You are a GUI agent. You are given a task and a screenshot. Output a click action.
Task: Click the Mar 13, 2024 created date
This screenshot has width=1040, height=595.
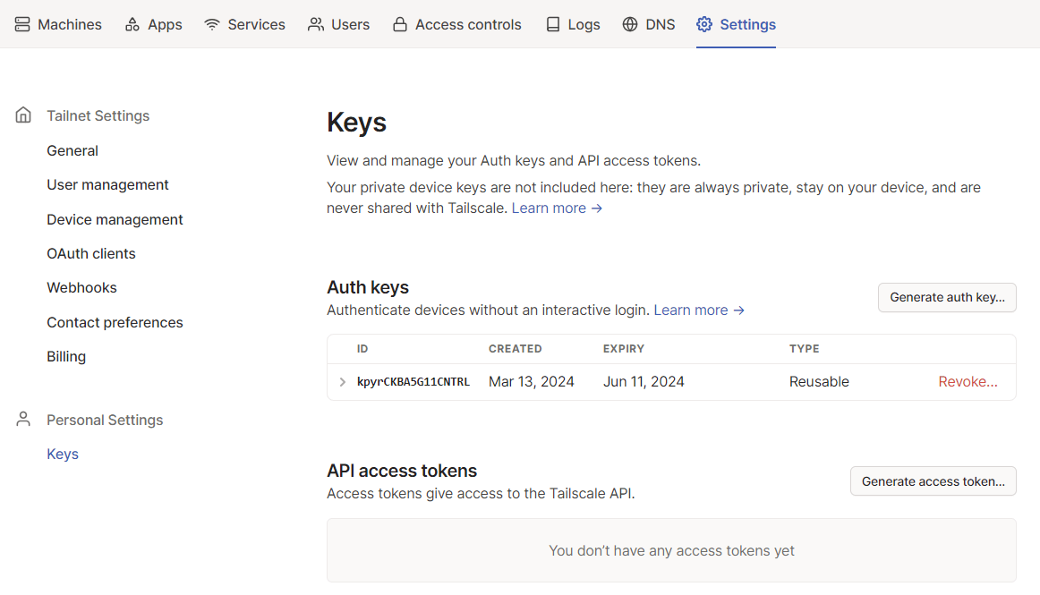(x=532, y=382)
